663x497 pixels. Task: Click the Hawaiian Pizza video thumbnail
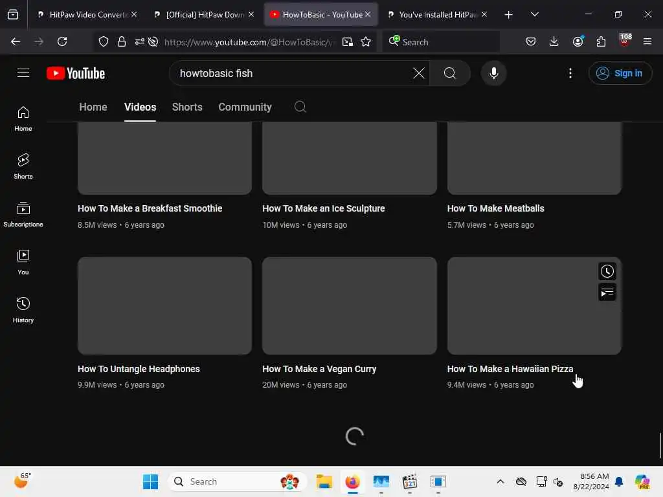pos(534,306)
